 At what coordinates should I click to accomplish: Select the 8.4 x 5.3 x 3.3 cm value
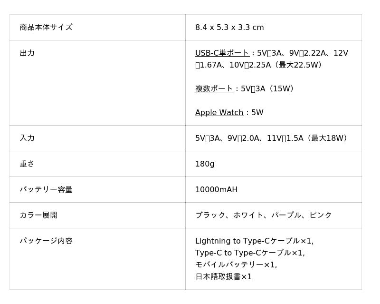pos(229,27)
